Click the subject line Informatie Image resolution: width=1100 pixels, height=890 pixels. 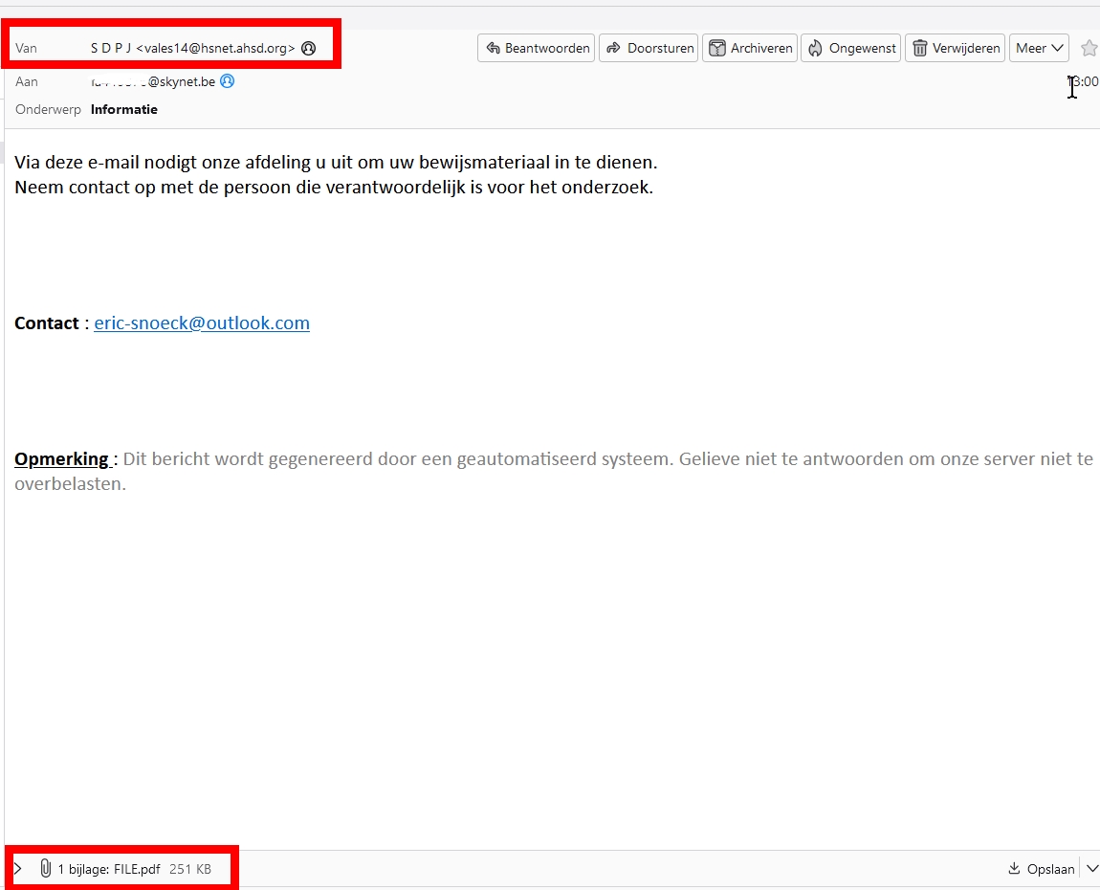(x=124, y=109)
